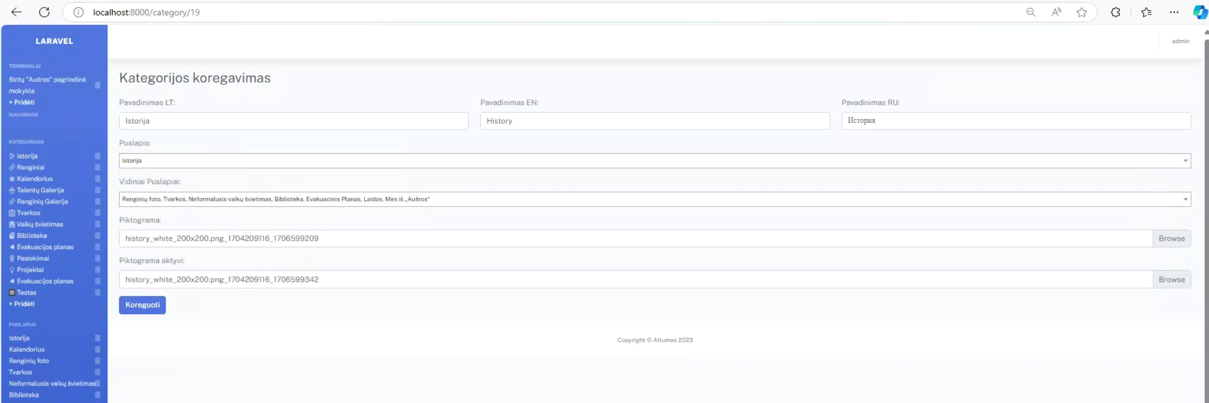The height and width of the screenshot is (403, 1209).
Task: Open Projektai category from sidebar
Action: coord(30,270)
